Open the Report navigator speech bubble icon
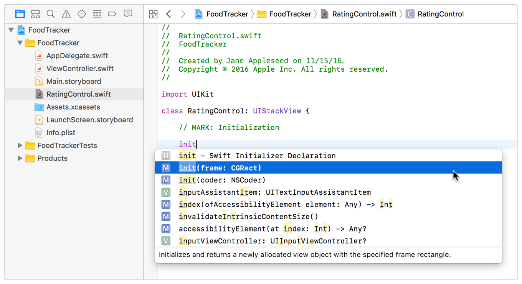Image resolution: width=522 pixels, height=284 pixels. pos(128,14)
